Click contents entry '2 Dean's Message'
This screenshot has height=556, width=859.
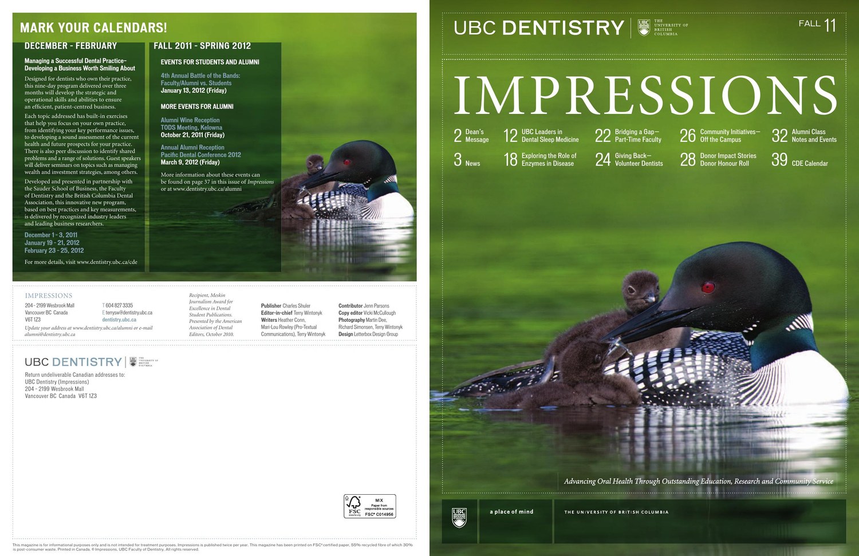[471, 136]
